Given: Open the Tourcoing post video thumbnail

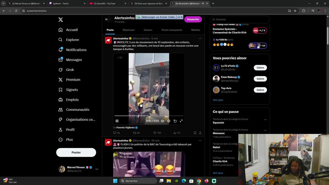Looking at the screenshot, I should (x=149, y=164).
